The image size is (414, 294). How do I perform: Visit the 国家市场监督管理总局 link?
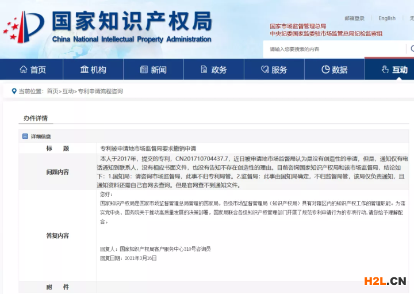tap(298, 26)
